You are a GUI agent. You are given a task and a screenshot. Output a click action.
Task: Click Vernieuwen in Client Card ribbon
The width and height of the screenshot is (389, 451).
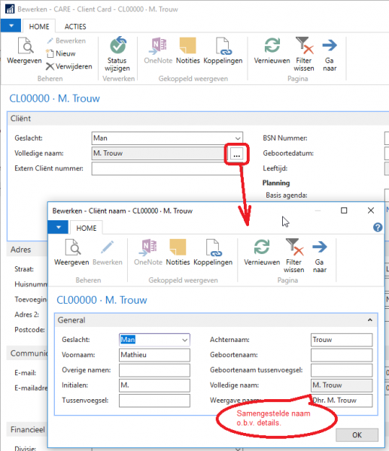click(x=272, y=50)
